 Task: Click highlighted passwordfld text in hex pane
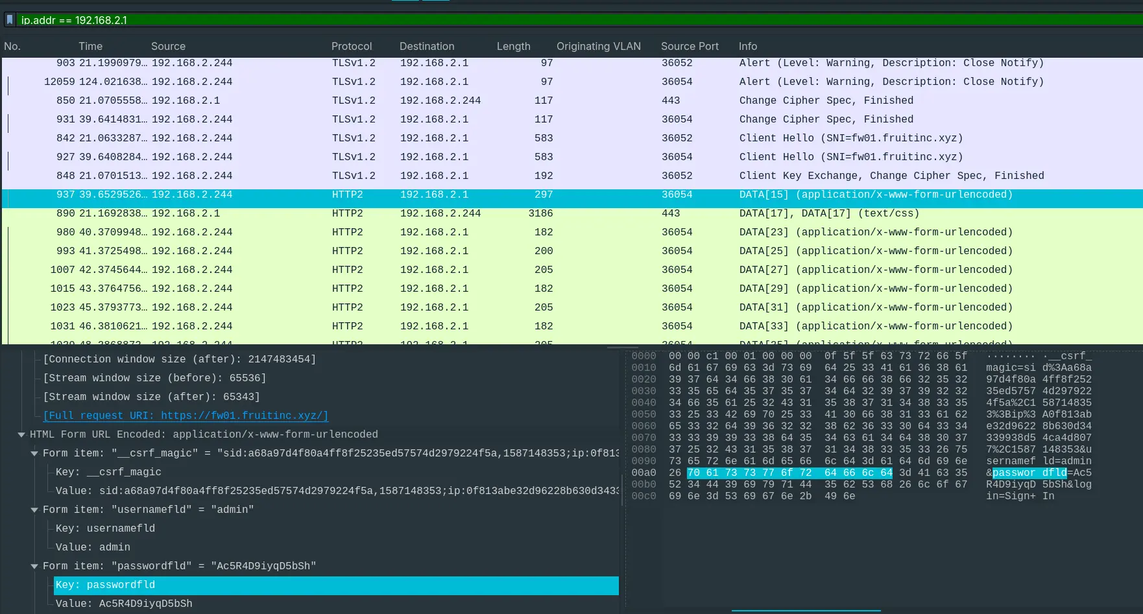pos(1029,473)
